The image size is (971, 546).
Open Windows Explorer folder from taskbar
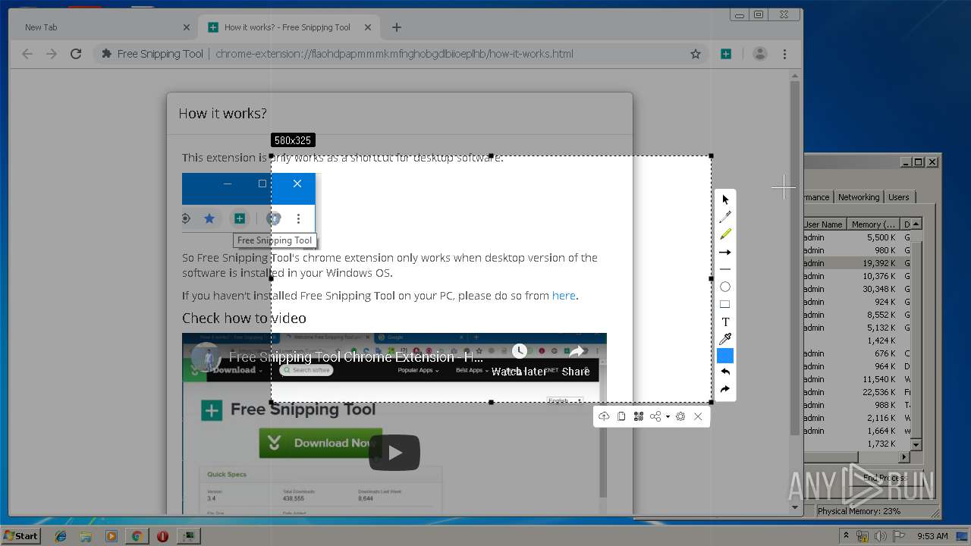pyautogui.click(x=86, y=536)
